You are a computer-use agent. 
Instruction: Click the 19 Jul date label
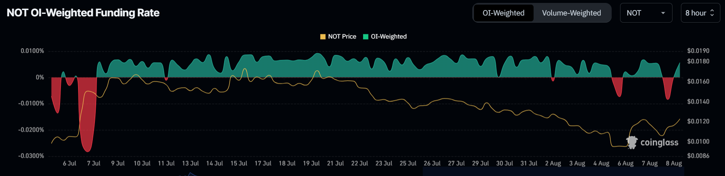click(311, 163)
